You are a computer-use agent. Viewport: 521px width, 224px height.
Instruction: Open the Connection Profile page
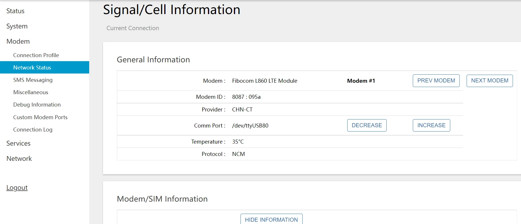[x=36, y=55]
